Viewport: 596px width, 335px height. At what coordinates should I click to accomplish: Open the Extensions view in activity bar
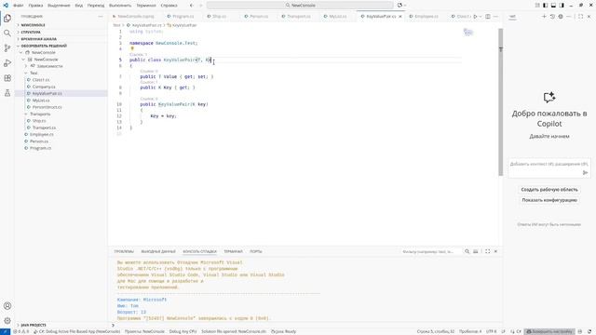coord(7,78)
